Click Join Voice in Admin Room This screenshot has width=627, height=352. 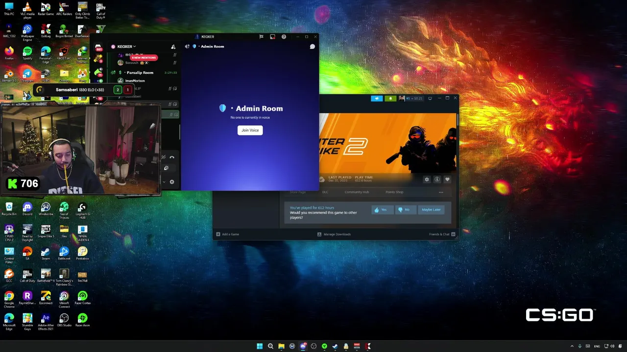click(250, 130)
